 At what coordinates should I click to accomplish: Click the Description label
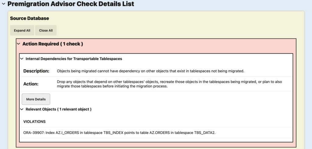tap(36, 71)
